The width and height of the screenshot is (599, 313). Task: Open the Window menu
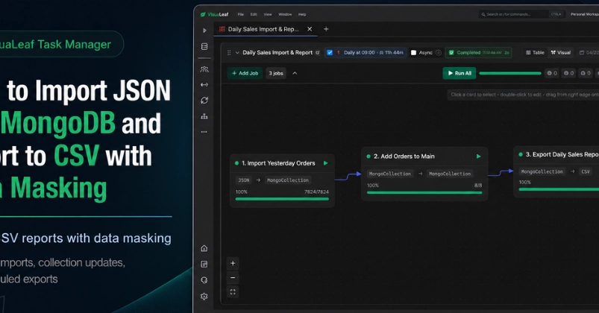(x=285, y=14)
